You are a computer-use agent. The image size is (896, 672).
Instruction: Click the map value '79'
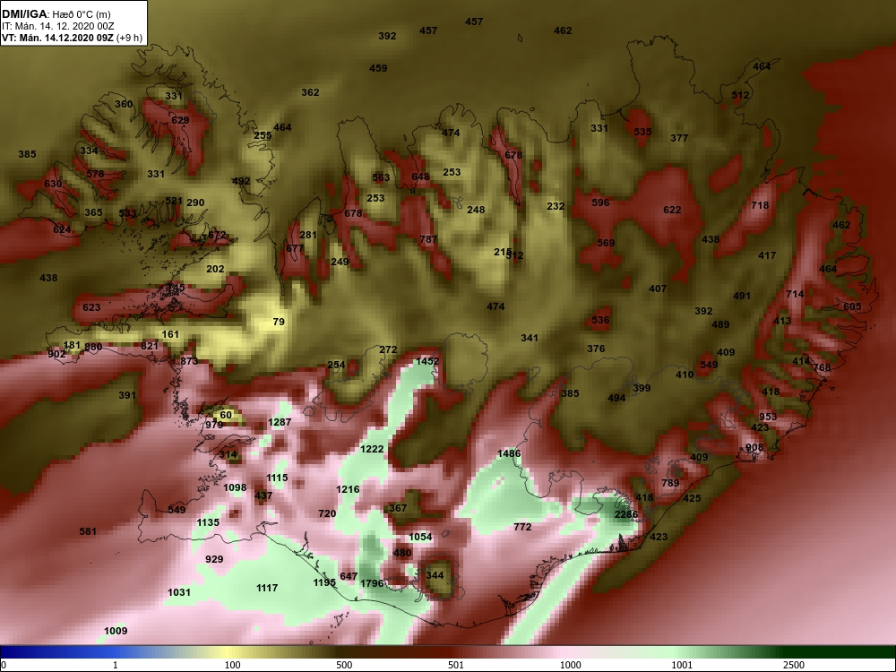click(279, 322)
